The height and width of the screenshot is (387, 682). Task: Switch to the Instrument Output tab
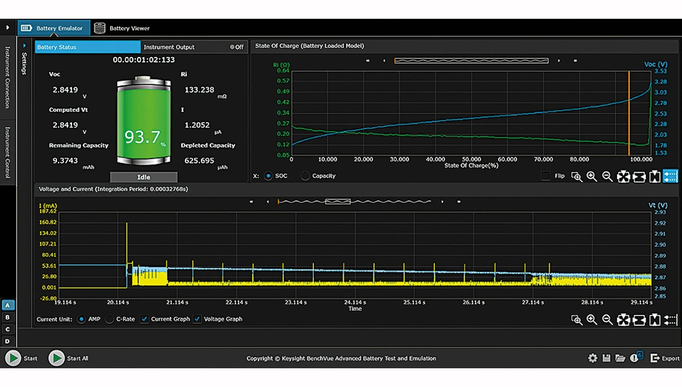tap(169, 47)
